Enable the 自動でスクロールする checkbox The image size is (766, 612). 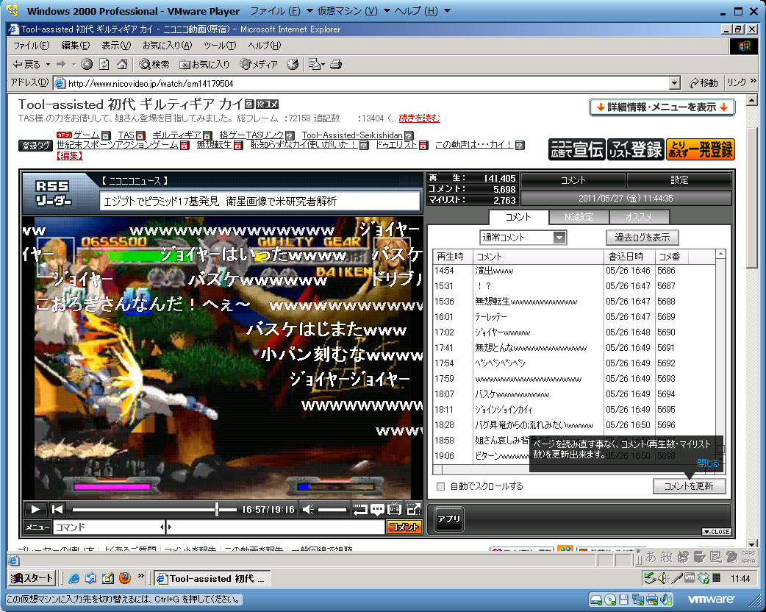pyautogui.click(x=440, y=486)
